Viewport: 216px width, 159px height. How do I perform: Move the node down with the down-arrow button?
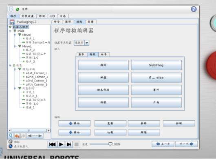(x=75, y=132)
